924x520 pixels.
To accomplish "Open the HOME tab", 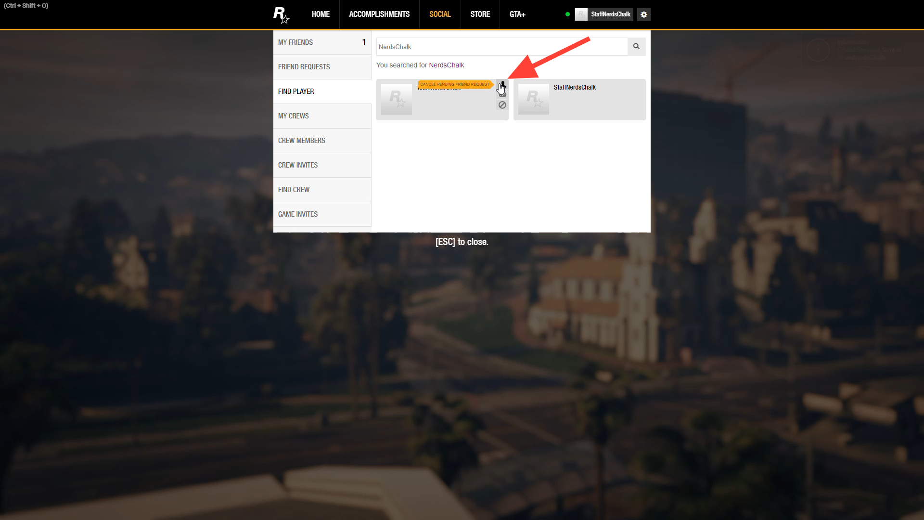I will tap(321, 14).
